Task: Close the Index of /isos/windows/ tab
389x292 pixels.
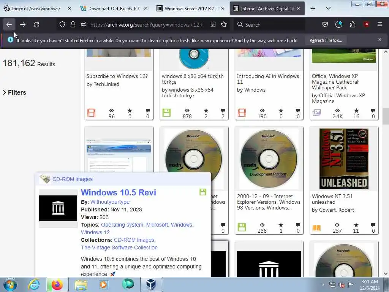Action: pos(70,8)
